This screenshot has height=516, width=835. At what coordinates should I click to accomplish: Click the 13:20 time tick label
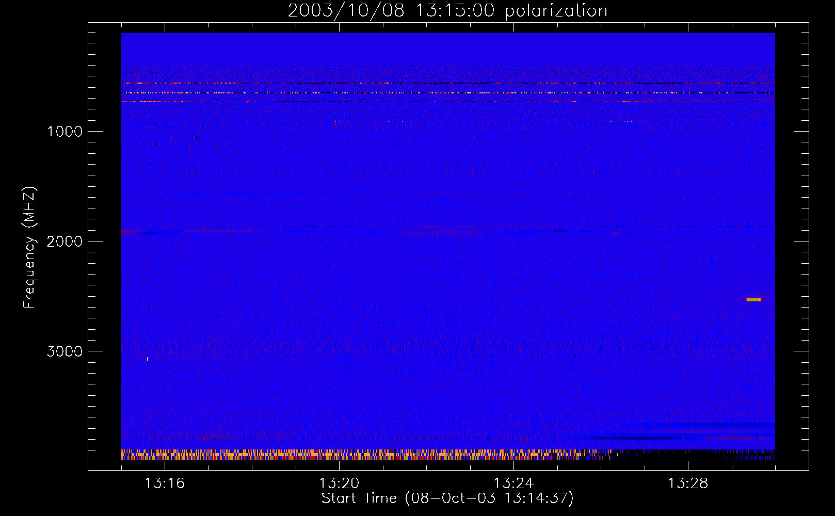click(x=339, y=483)
